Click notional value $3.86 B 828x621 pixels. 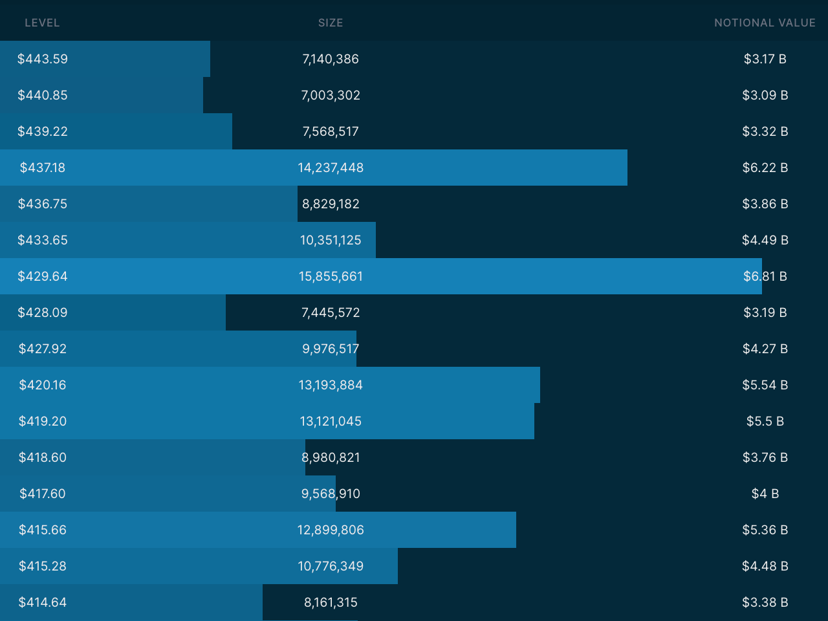tap(765, 204)
